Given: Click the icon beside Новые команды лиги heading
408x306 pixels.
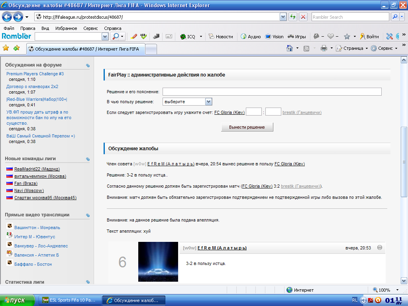Looking at the screenshot, I should (88, 159).
